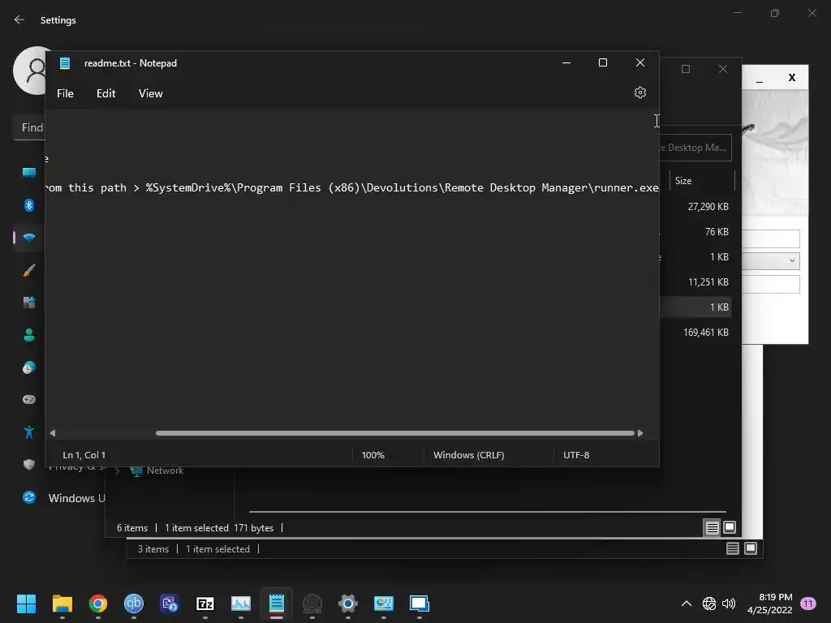Click the Windows Start button
This screenshot has width=831, height=623.
click(26, 604)
